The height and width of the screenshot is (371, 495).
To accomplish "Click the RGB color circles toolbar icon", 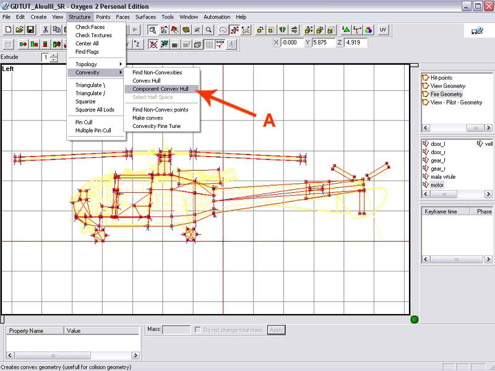I will pyautogui.click(x=368, y=30).
